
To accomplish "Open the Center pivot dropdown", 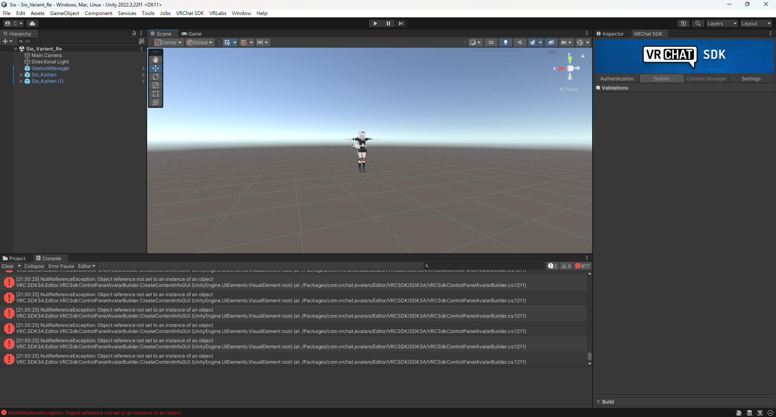I will click(169, 42).
